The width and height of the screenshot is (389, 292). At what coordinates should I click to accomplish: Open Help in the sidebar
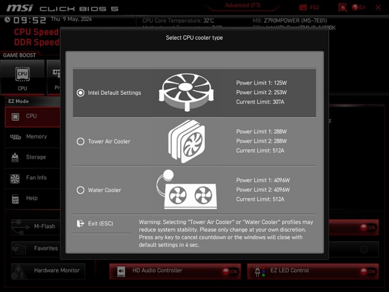(32, 198)
